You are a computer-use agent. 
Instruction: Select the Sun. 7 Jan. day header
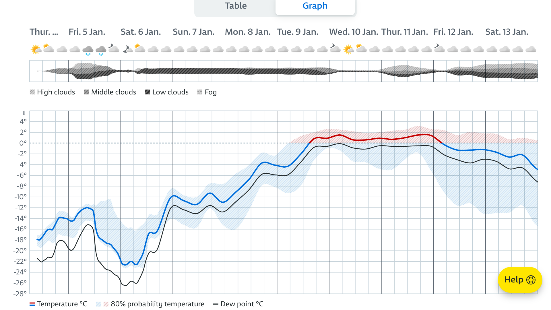pos(193,32)
